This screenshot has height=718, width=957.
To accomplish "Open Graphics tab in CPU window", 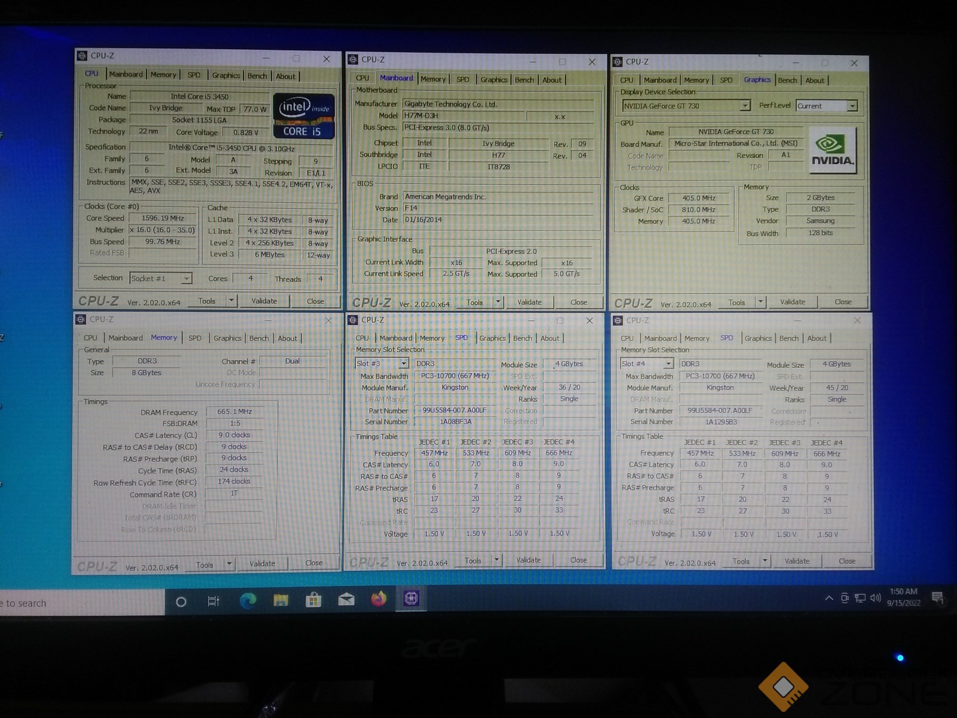I will 225,75.
